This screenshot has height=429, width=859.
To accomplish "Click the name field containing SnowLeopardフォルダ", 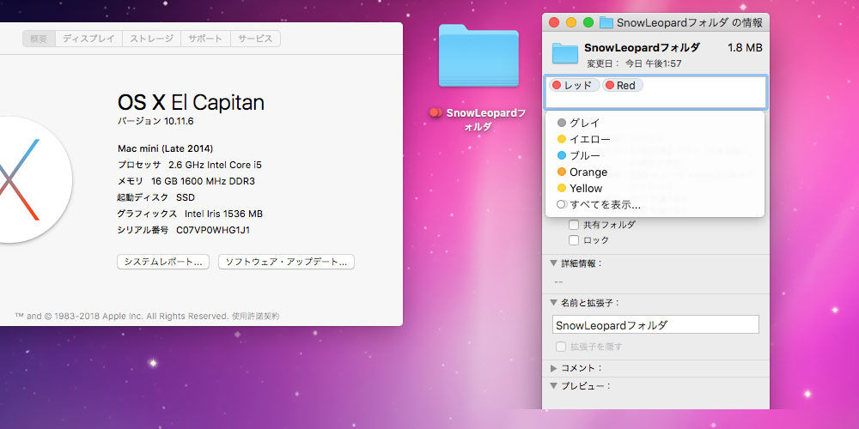I will click(655, 324).
